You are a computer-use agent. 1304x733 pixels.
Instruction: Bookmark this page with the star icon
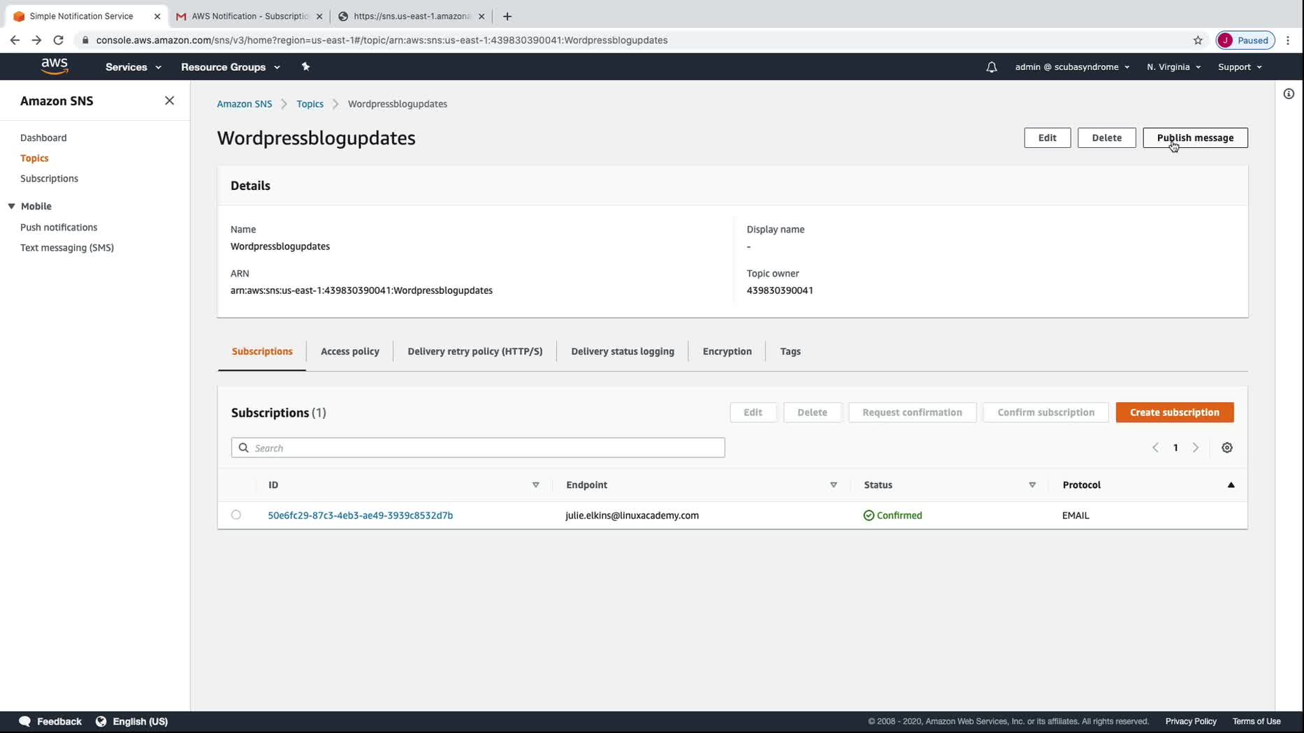pos(1198,40)
